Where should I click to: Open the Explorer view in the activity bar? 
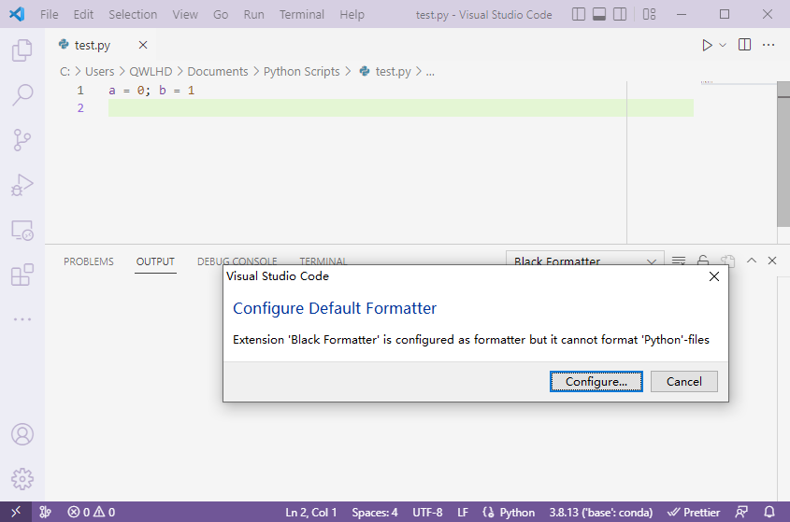click(22, 49)
